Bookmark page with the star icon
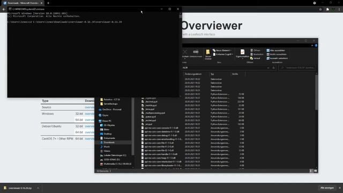Image resolution: width=343 pixels, height=193 pixels. coord(320,9)
